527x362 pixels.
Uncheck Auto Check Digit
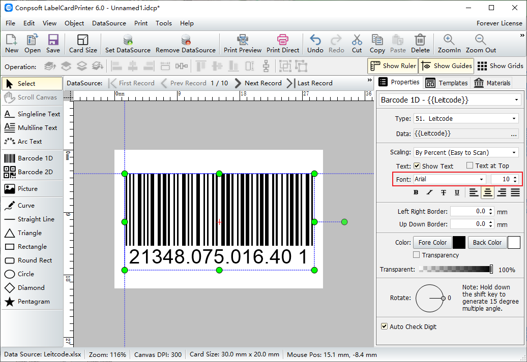point(384,326)
